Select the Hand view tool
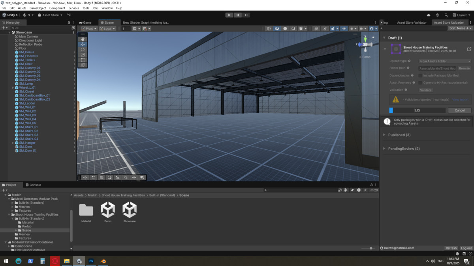Viewport: 474px width, 266px height. click(x=83, y=39)
